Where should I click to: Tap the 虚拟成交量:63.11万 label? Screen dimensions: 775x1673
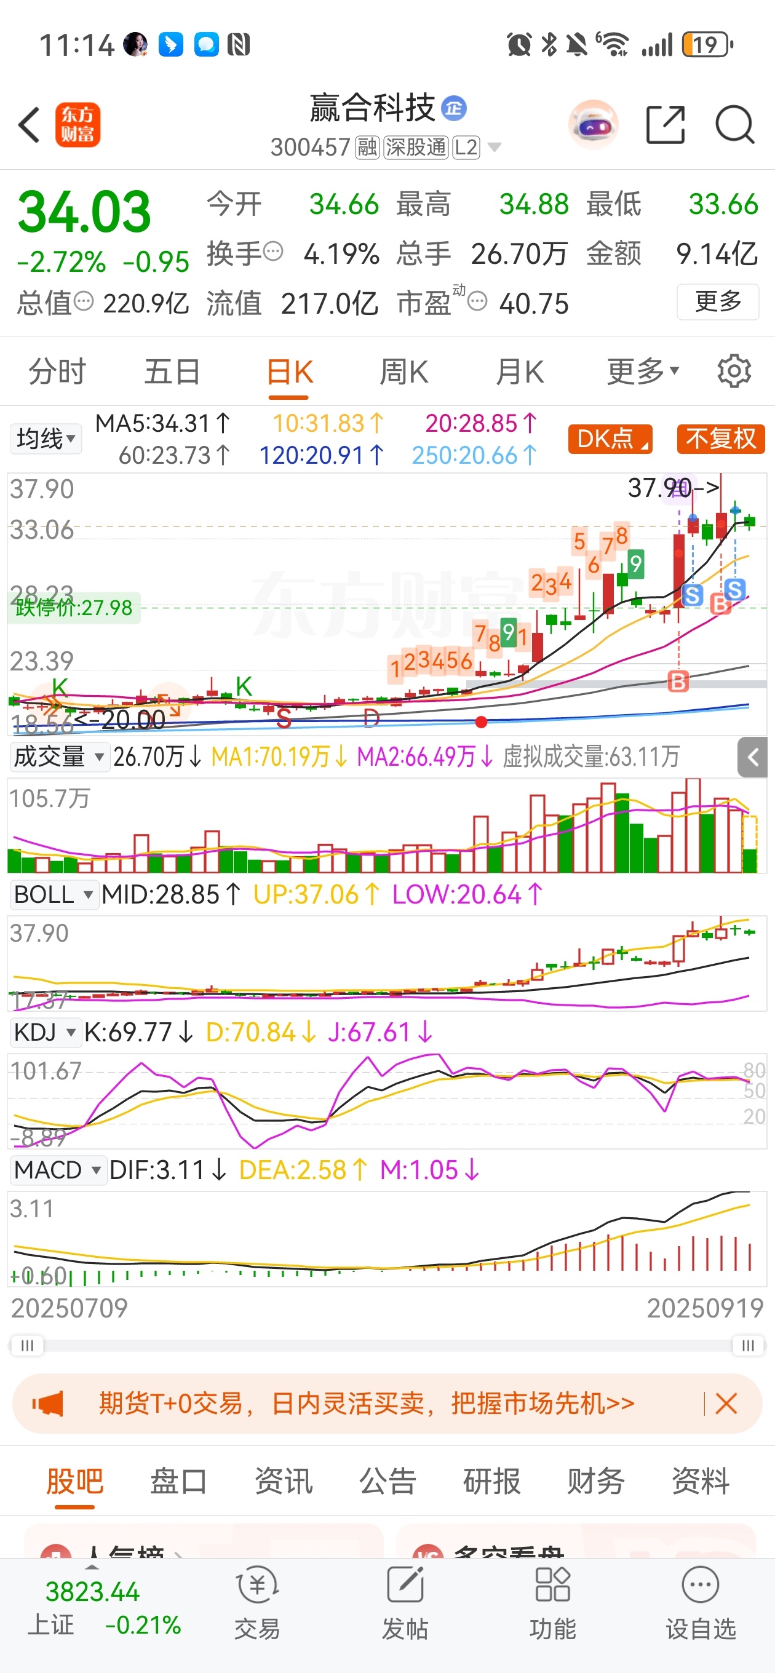[590, 757]
